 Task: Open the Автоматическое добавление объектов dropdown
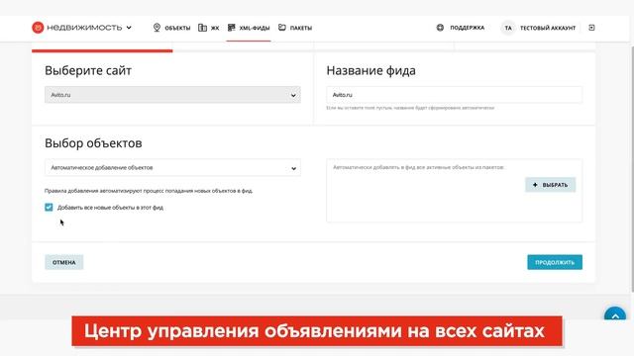(x=172, y=167)
